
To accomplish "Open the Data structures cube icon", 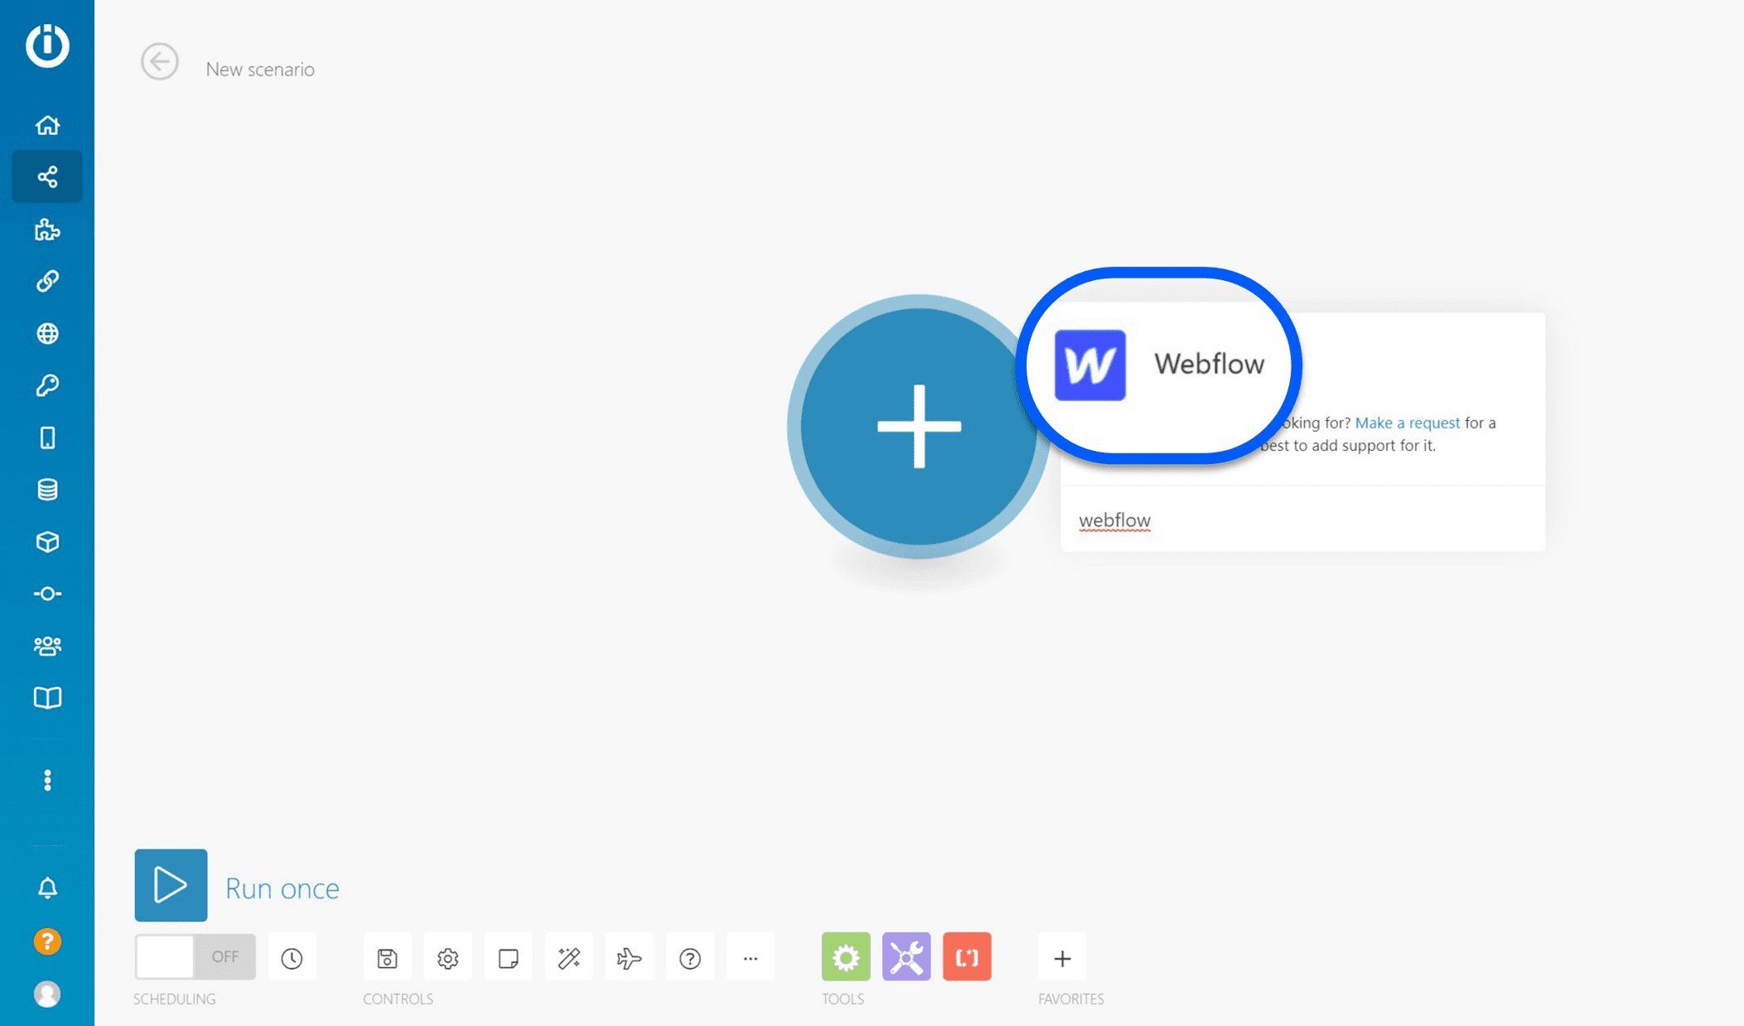I will [47, 541].
